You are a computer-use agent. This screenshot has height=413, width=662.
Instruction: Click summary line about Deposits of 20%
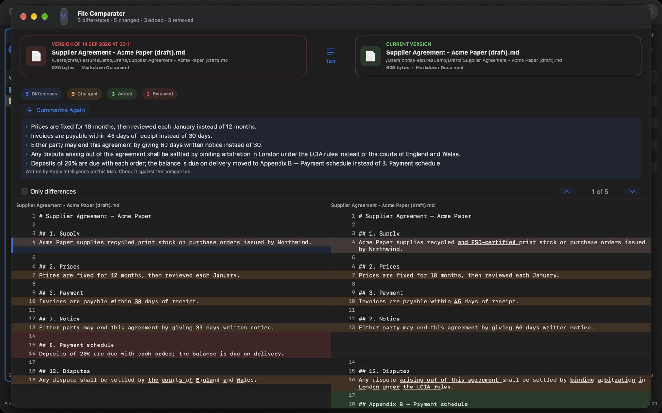pos(235,163)
